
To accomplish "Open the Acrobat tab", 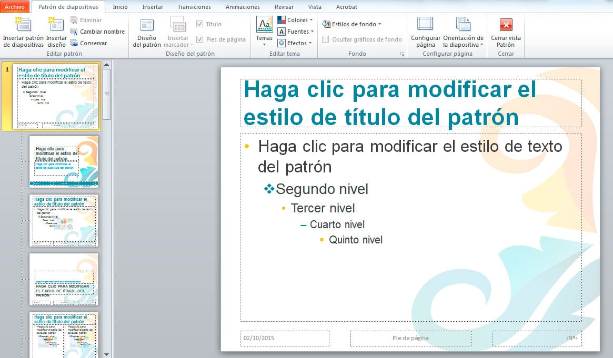I will coord(346,7).
